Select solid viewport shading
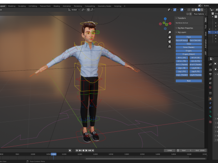This screenshot has height=163, width=218. pyautogui.click(x=196, y=10)
